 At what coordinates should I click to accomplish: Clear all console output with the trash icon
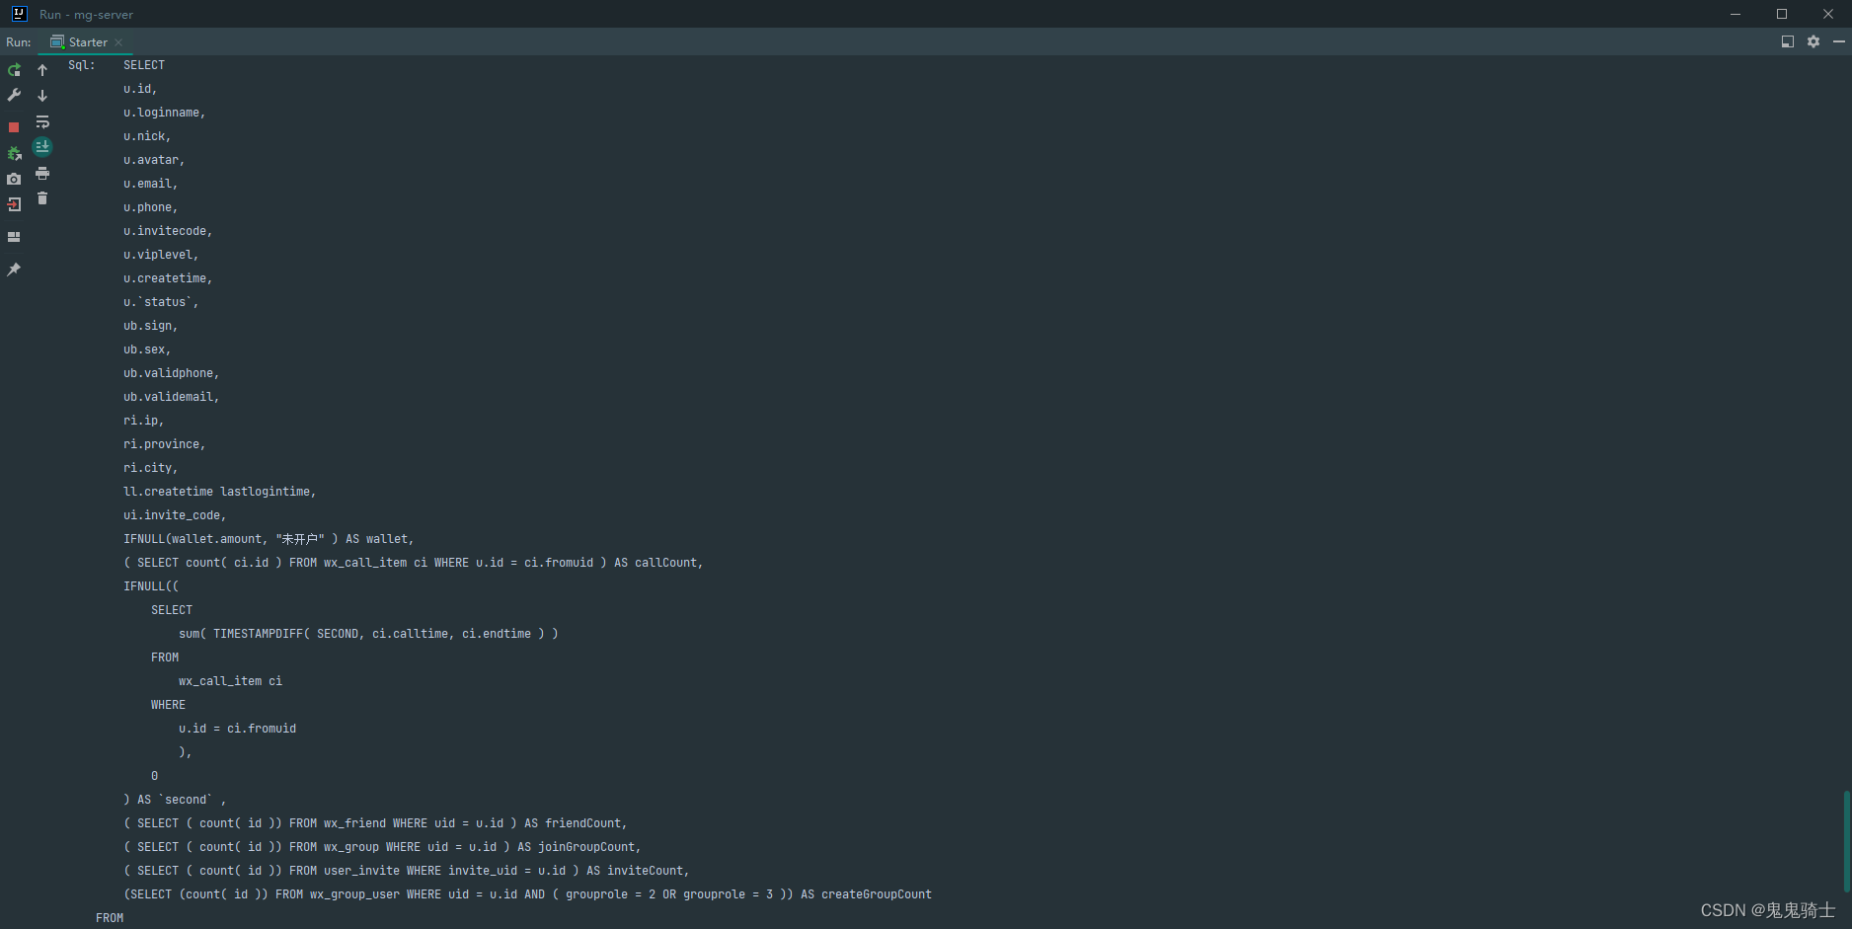[x=42, y=198]
